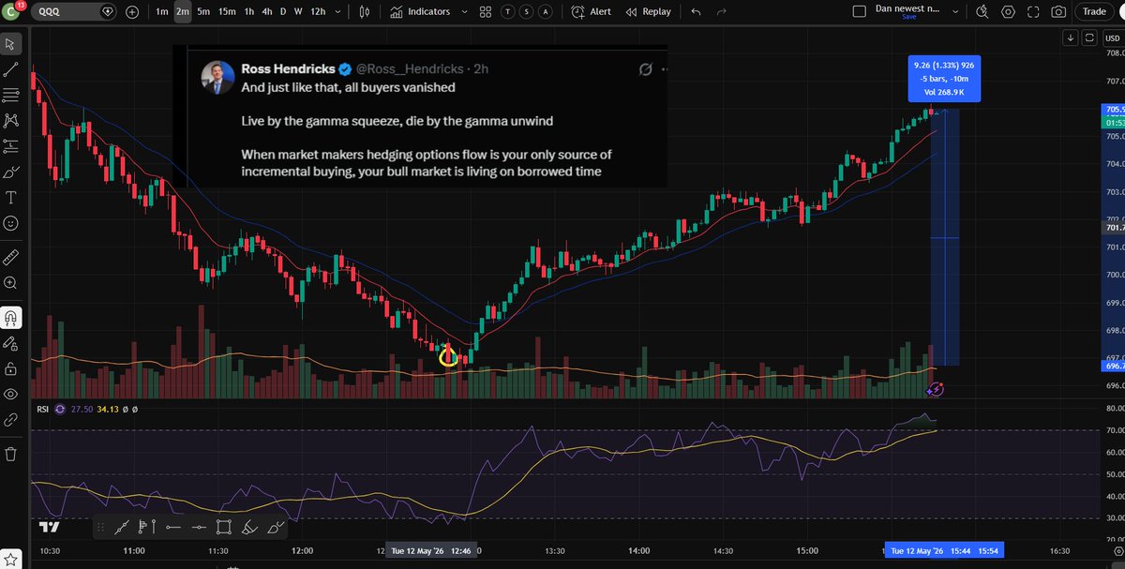Open the USD currency selector
Image resolution: width=1125 pixels, height=569 pixels.
(x=1112, y=37)
